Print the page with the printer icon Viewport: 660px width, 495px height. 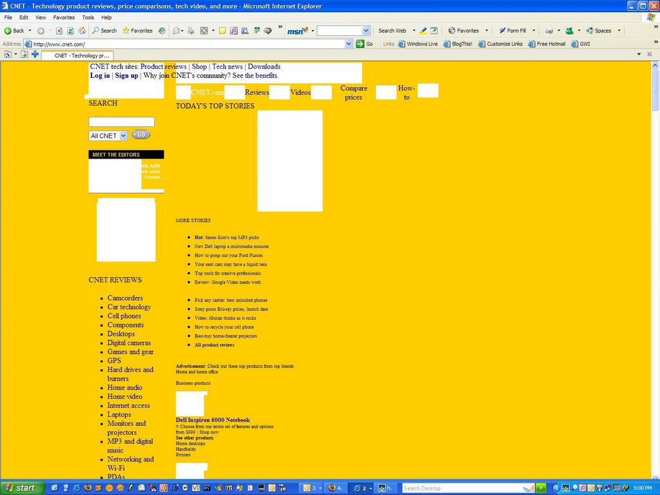(191, 31)
